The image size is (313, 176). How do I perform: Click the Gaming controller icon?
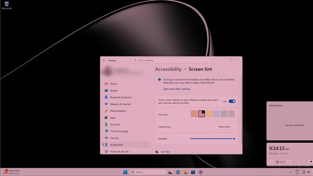[x=106, y=138]
